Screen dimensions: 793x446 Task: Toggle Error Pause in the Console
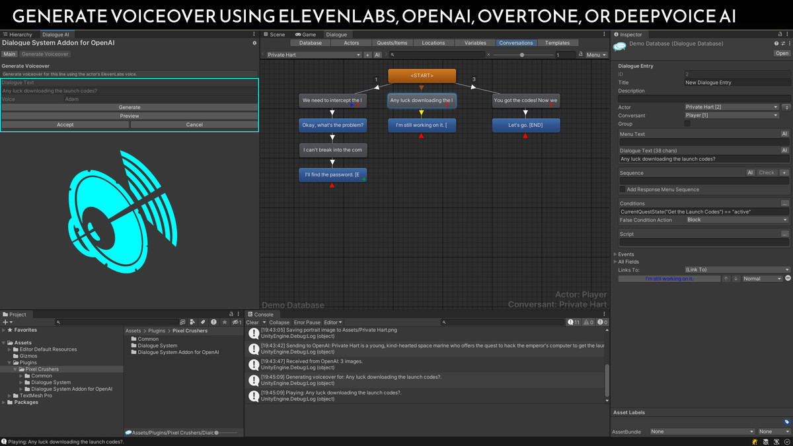(307, 322)
